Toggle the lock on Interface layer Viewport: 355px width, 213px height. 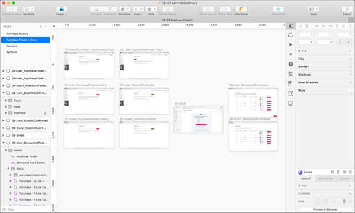click(x=45, y=113)
